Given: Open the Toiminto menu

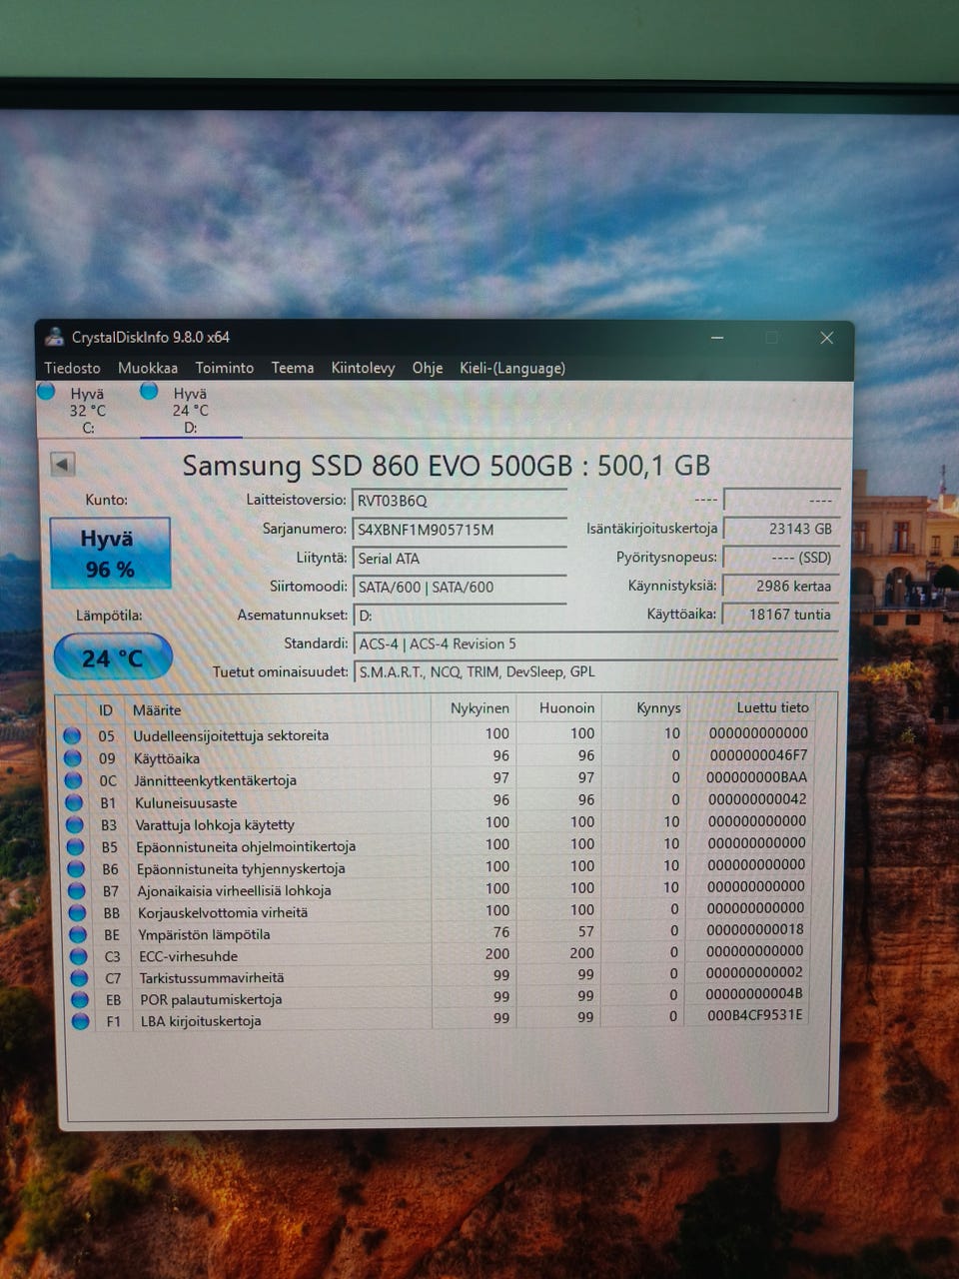Looking at the screenshot, I should click(224, 368).
